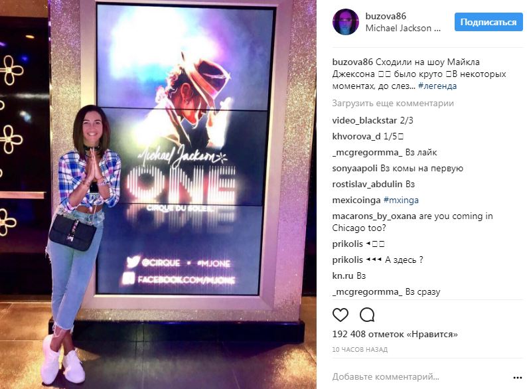This screenshot has width=527, height=389.
Task: Open rostislav_abdulin commenter profile
Action: (367, 185)
